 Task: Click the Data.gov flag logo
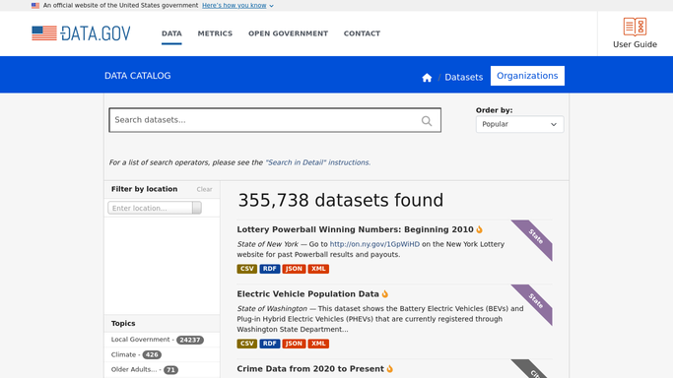[44, 33]
